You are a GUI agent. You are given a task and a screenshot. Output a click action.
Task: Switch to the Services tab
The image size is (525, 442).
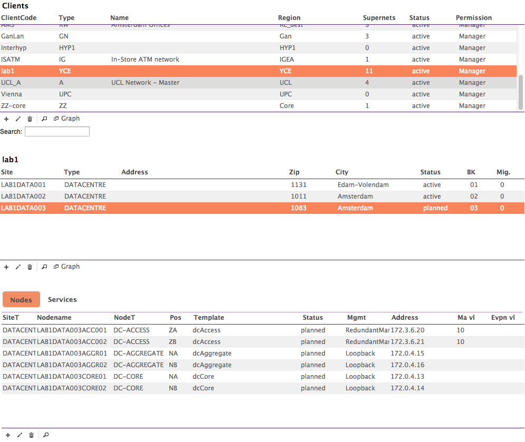click(x=62, y=300)
